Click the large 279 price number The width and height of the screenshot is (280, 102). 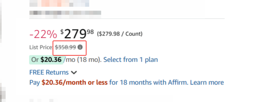click(75, 34)
